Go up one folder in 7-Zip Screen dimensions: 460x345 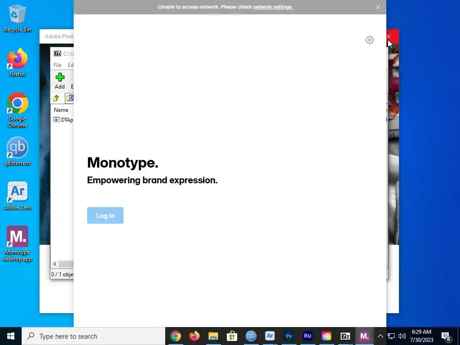coord(56,98)
